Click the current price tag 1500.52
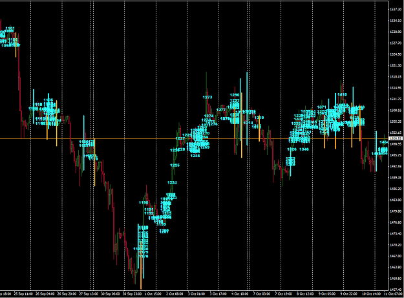404x298 pixels. (x=396, y=138)
